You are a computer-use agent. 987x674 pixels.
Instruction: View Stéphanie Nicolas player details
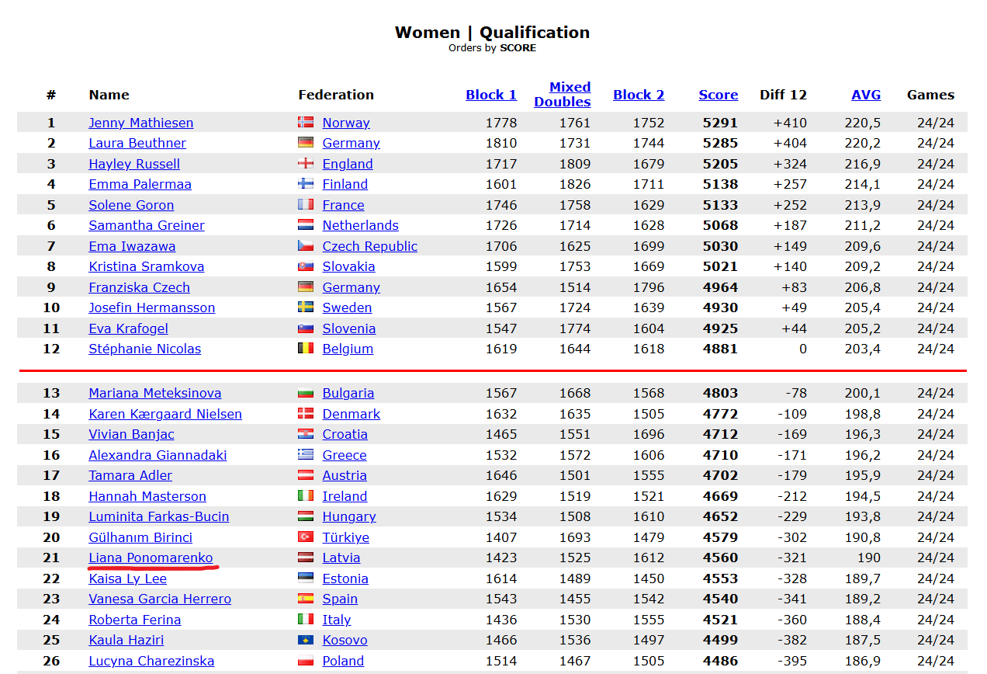coord(144,349)
